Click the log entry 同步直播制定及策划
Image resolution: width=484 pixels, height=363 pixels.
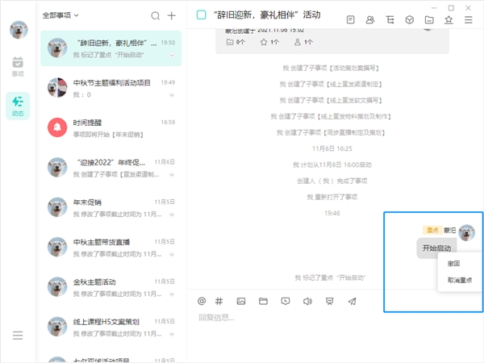[x=331, y=133]
